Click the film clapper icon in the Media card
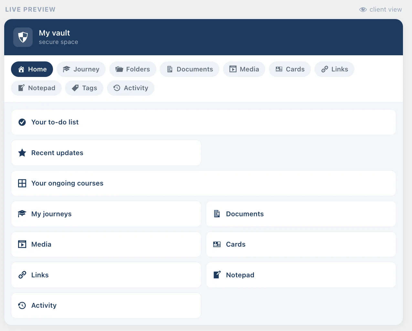This screenshot has height=331, width=412. pyautogui.click(x=22, y=244)
